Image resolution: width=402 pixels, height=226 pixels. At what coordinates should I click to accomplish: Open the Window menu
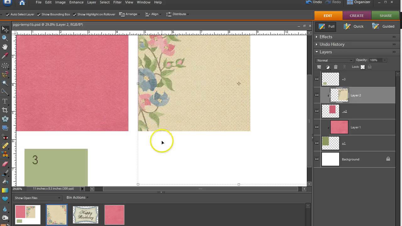coord(144,2)
